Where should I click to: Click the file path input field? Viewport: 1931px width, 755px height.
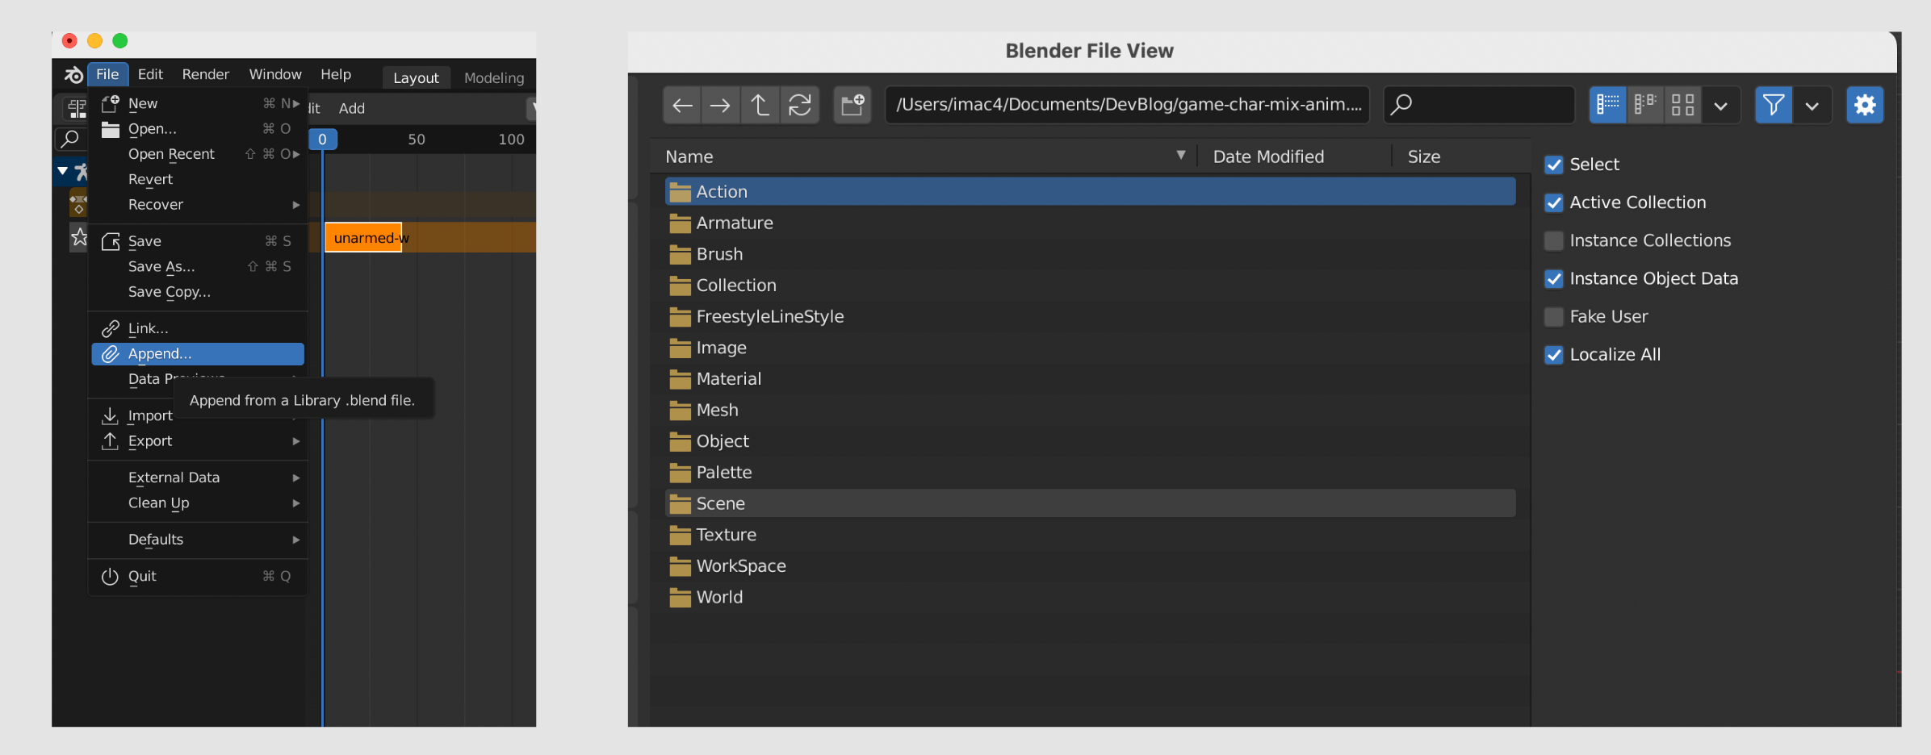(x=1128, y=105)
